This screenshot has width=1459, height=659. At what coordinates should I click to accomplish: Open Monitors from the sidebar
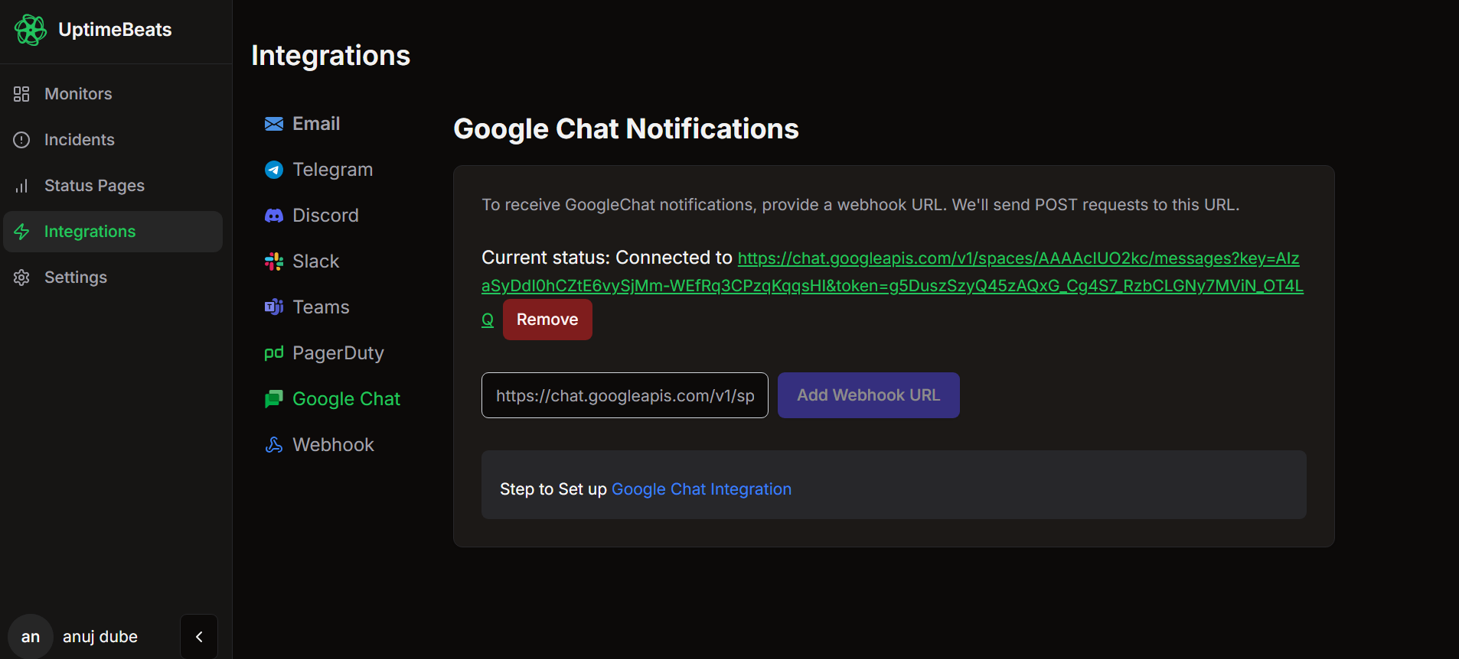coord(78,94)
